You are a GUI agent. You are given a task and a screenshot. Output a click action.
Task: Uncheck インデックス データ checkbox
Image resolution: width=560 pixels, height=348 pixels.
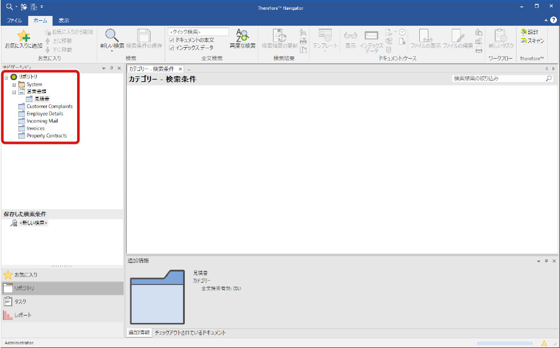(172, 47)
